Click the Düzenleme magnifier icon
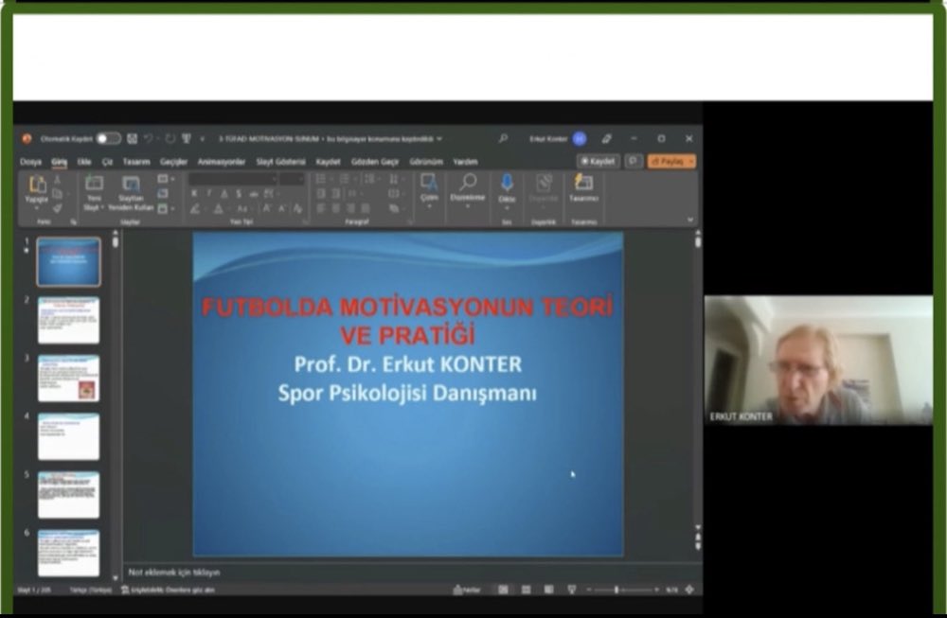Screen dimensions: 947x618 (468, 181)
